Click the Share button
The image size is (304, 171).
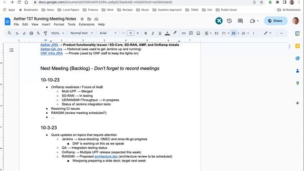click(x=275, y=21)
